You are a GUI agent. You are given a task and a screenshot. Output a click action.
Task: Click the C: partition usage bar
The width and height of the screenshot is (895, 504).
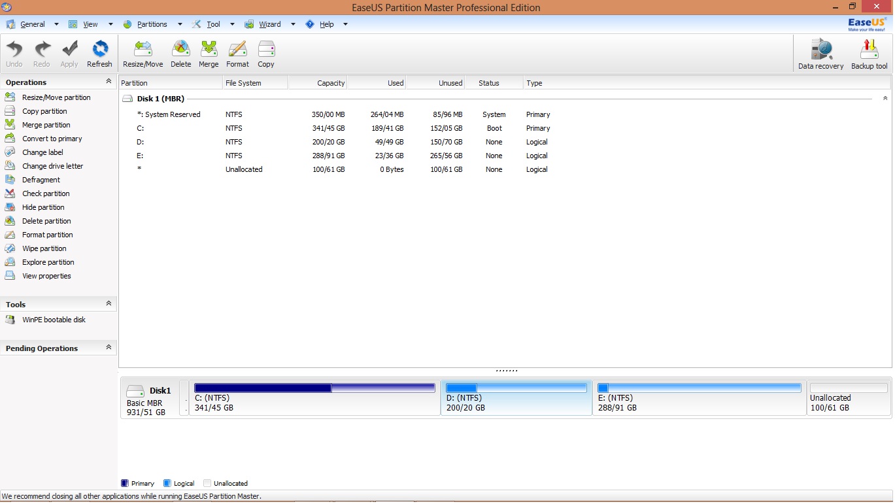314,387
